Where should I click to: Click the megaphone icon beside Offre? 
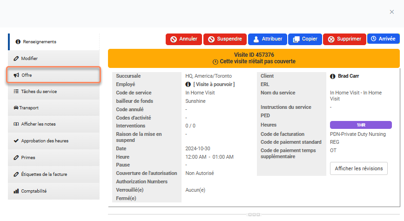click(x=16, y=75)
